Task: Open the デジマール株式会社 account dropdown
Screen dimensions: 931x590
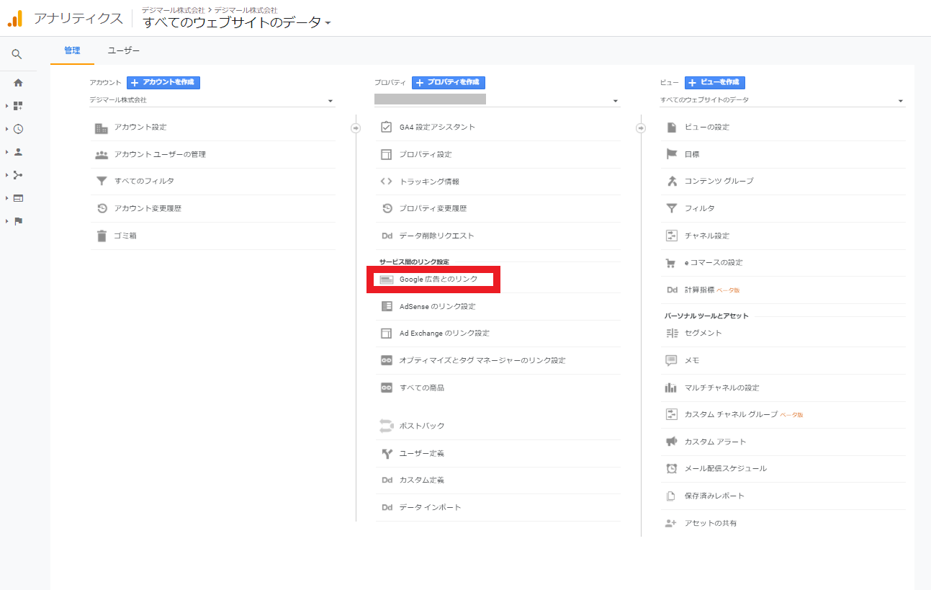Action: click(212, 100)
